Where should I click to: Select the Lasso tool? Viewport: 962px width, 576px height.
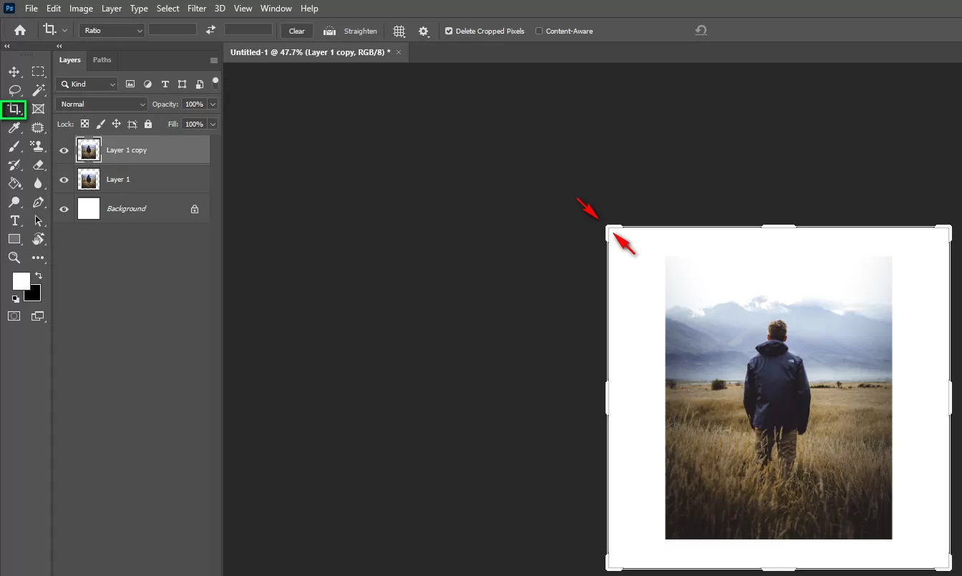(x=14, y=90)
